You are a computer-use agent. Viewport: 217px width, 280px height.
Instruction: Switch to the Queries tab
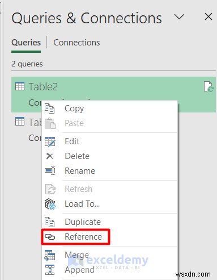pyautogui.click(x=26, y=43)
